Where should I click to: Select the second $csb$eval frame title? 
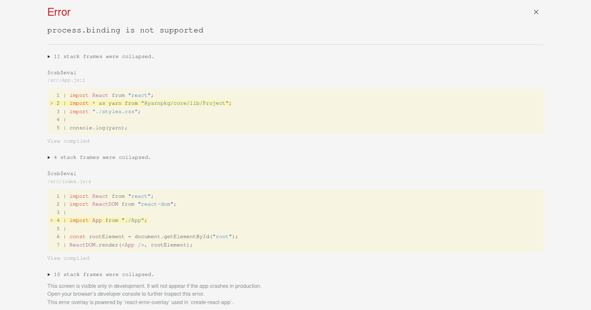[x=62, y=173]
